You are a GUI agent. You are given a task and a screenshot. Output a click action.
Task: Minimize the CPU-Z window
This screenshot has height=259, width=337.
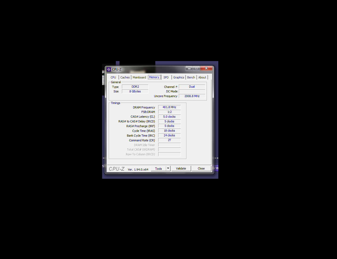(x=189, y=68)
